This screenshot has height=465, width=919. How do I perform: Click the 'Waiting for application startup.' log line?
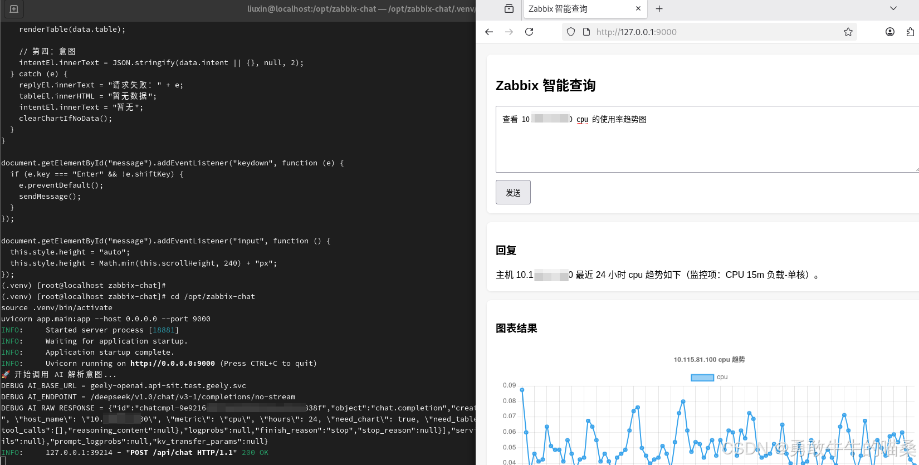(116, 341)
